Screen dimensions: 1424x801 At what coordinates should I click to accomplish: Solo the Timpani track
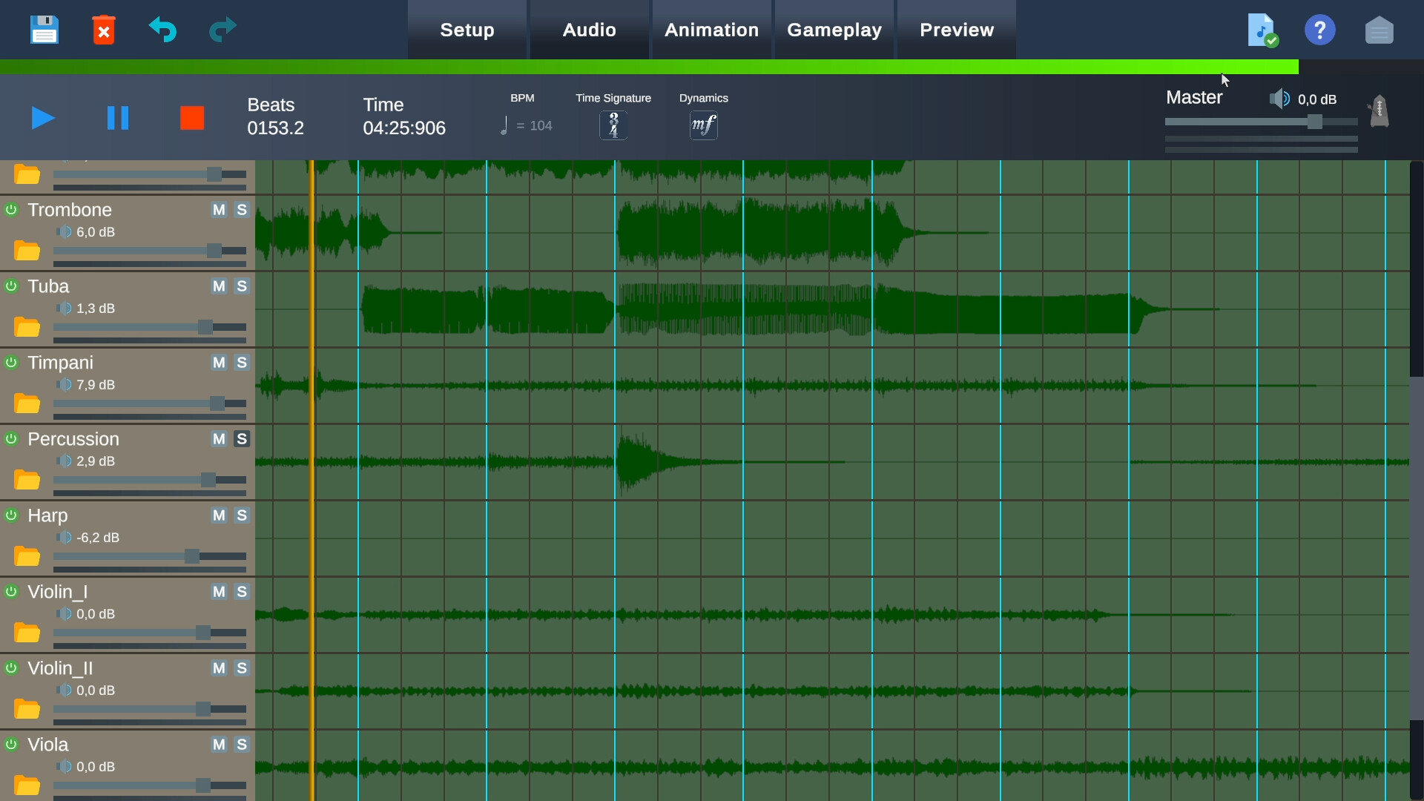[241, 363]
